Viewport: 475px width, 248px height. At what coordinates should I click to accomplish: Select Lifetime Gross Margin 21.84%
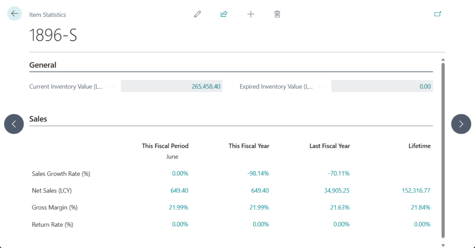point(421,208)
